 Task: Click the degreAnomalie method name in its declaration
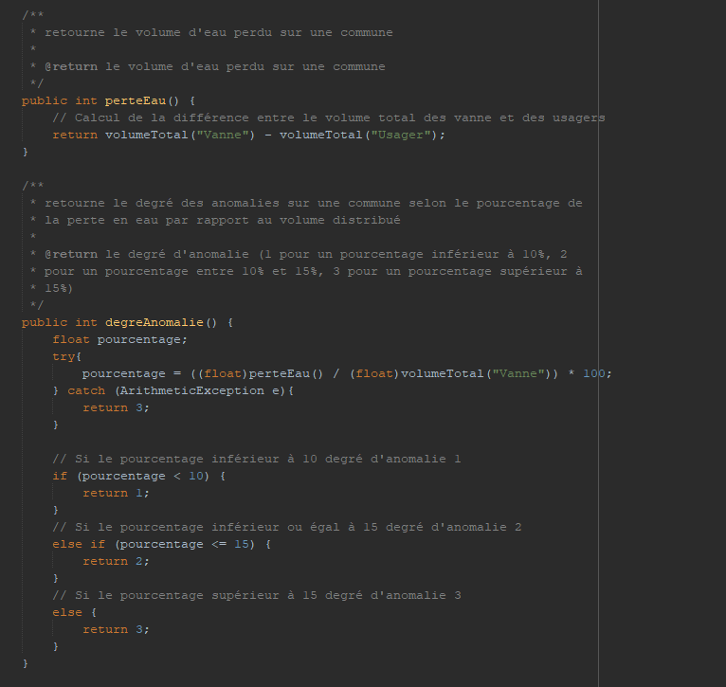click(154, 322)
